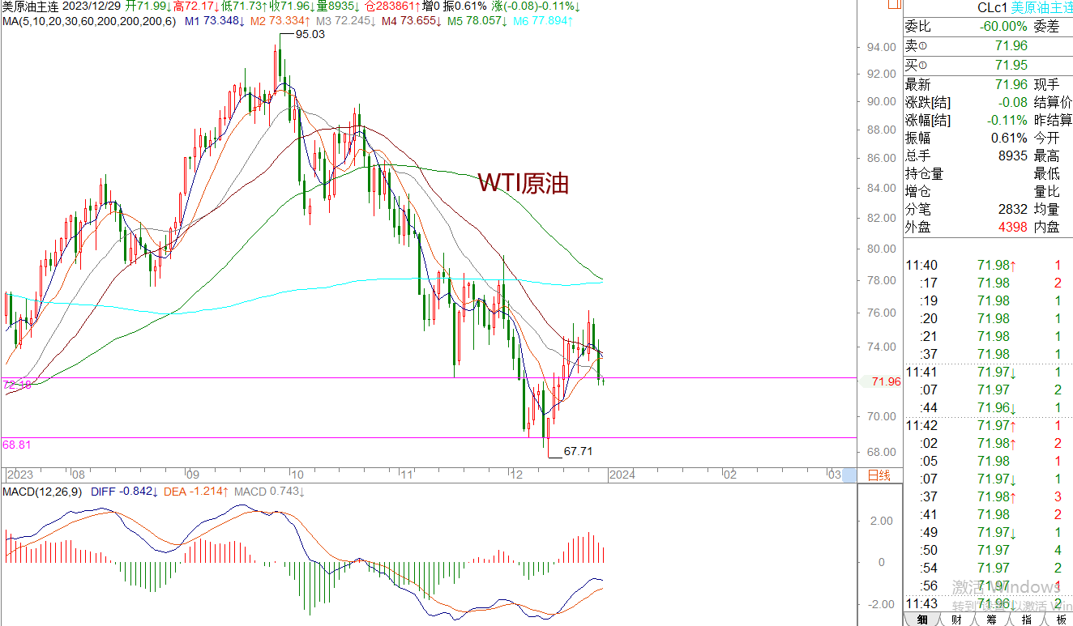This screenshot has height=626, width=1073.
Task: Click the WTI原油 chart annotation
Action: pos(524,183)
